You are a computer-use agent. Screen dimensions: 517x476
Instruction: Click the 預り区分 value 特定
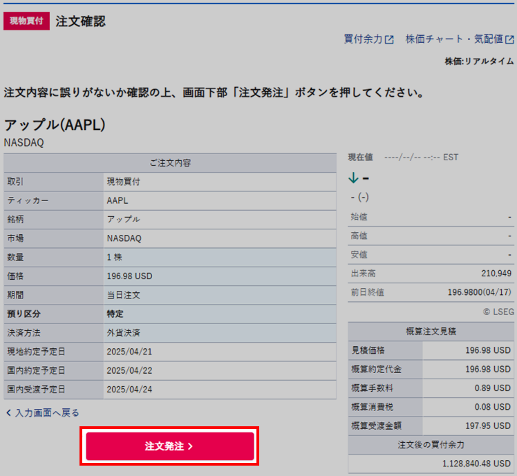click(x=115, y=314)
